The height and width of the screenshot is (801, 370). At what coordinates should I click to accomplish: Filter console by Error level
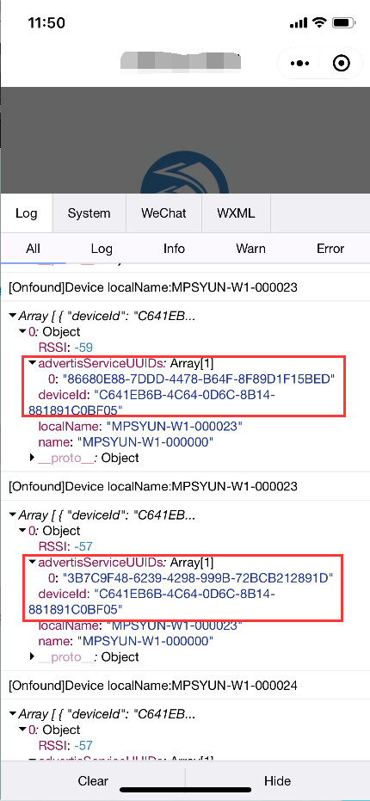click(330, 249)
